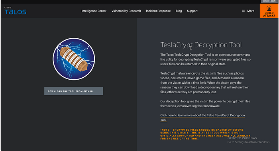Open Incident Response menu
Screen dimensions: 279x151
tap(158, 11)
